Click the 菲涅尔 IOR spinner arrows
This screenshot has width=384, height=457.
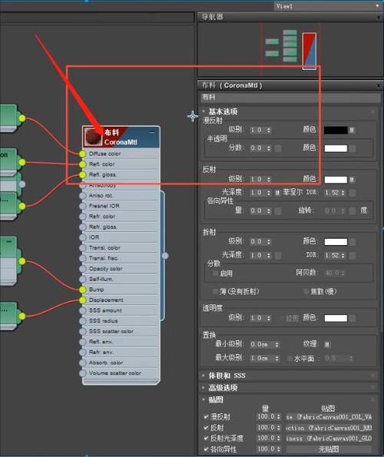(x=343, y=193)
